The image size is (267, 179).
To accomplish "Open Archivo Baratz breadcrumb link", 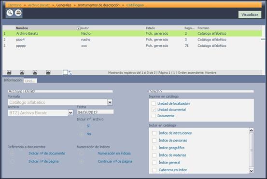I will (x=39, y=5).
